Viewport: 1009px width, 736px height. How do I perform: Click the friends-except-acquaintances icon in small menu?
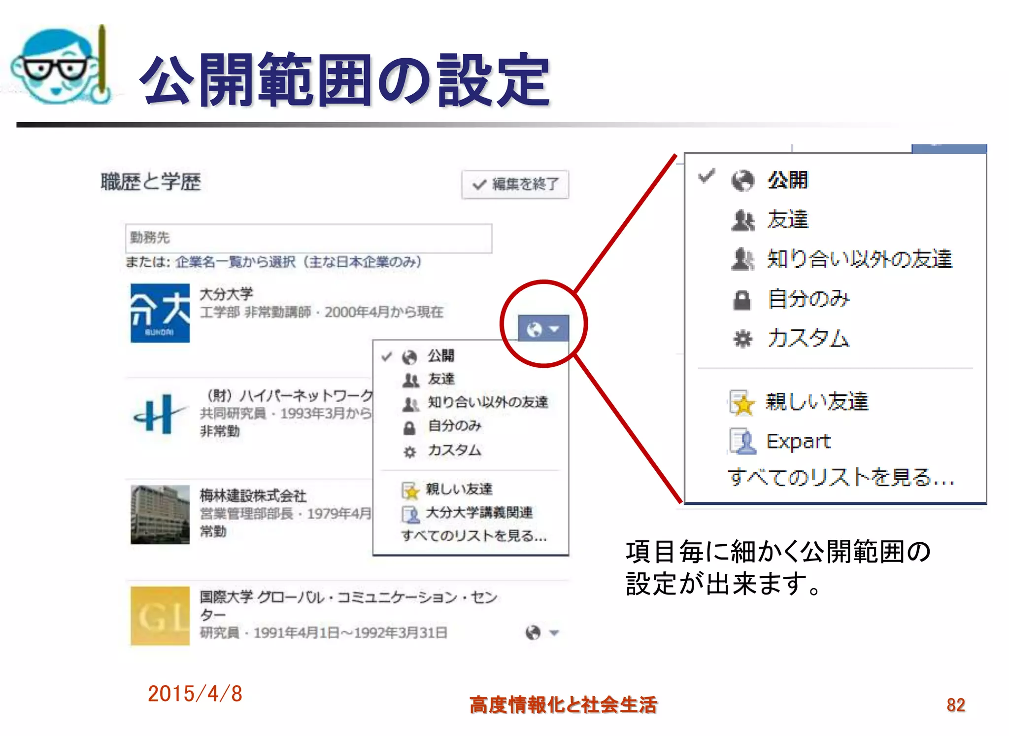(x=410, y=404)
